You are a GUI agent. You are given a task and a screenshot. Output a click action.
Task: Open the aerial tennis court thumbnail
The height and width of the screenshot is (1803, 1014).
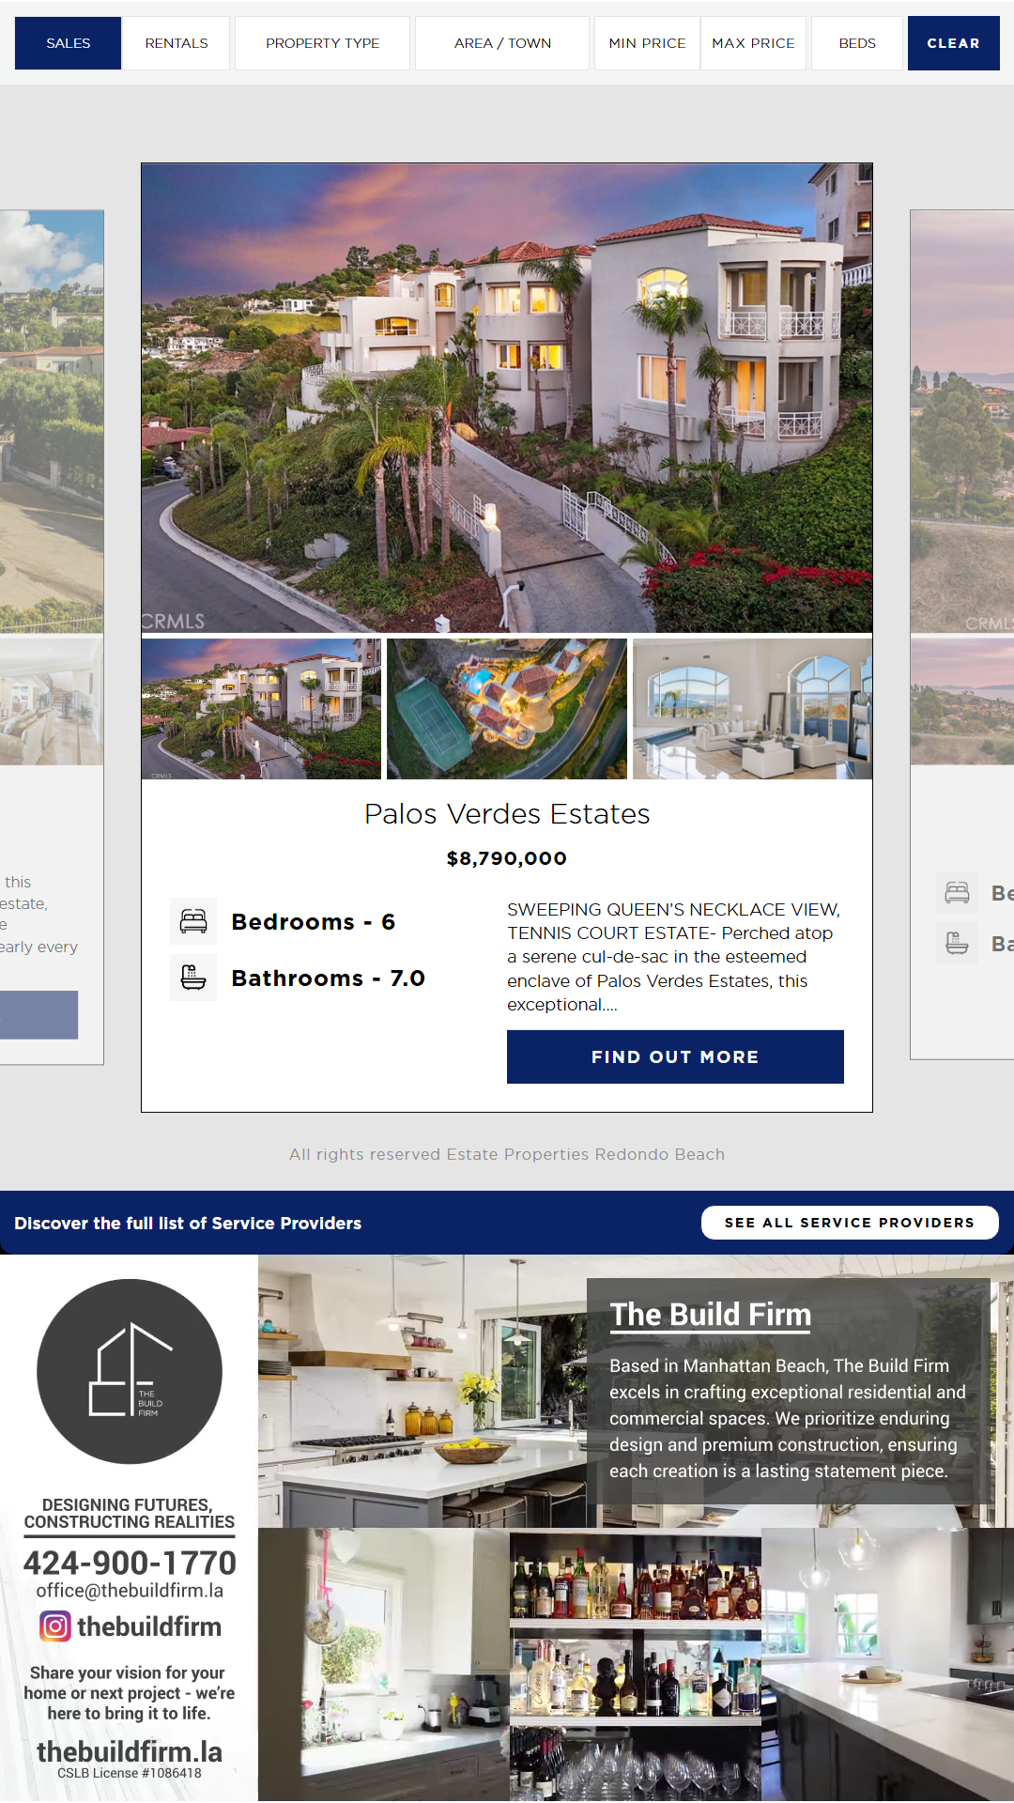click(507, 709)
